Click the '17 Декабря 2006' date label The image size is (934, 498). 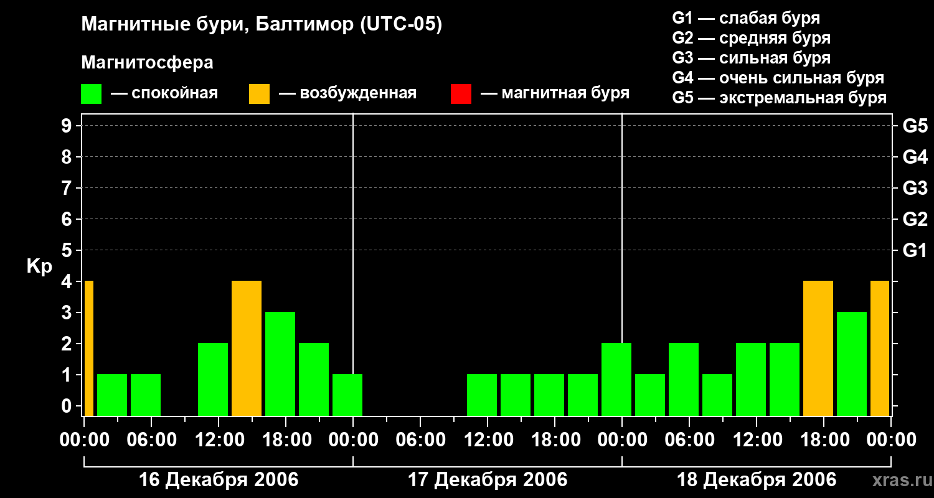[x=488, y=480]
